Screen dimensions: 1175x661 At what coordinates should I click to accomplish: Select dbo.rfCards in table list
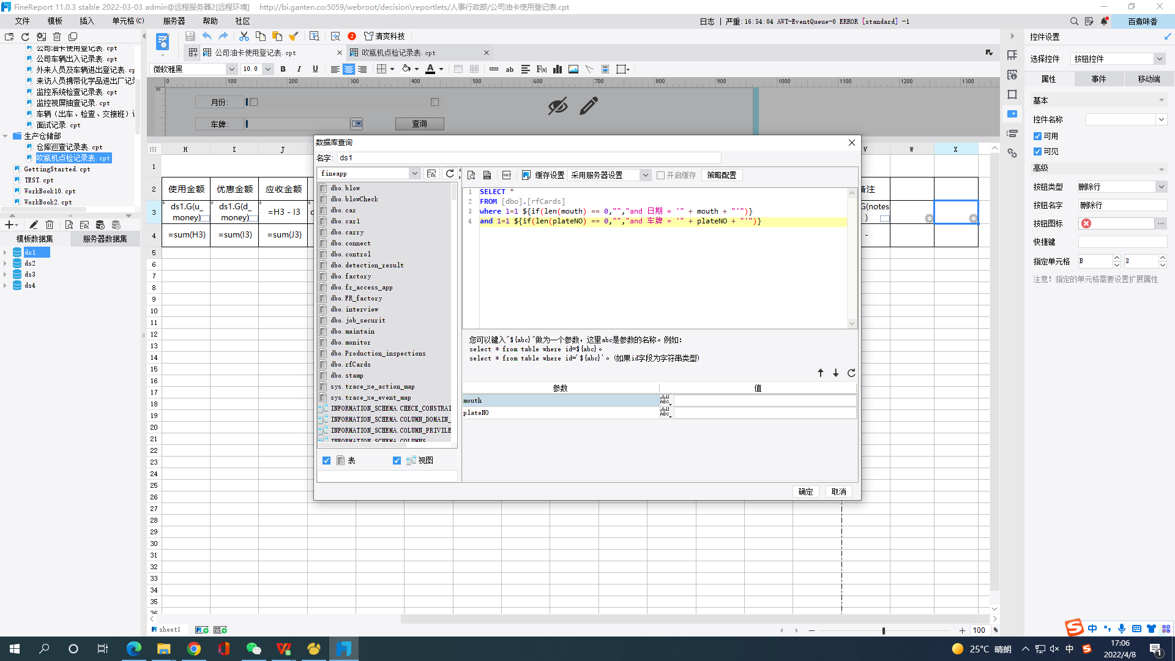351,365
